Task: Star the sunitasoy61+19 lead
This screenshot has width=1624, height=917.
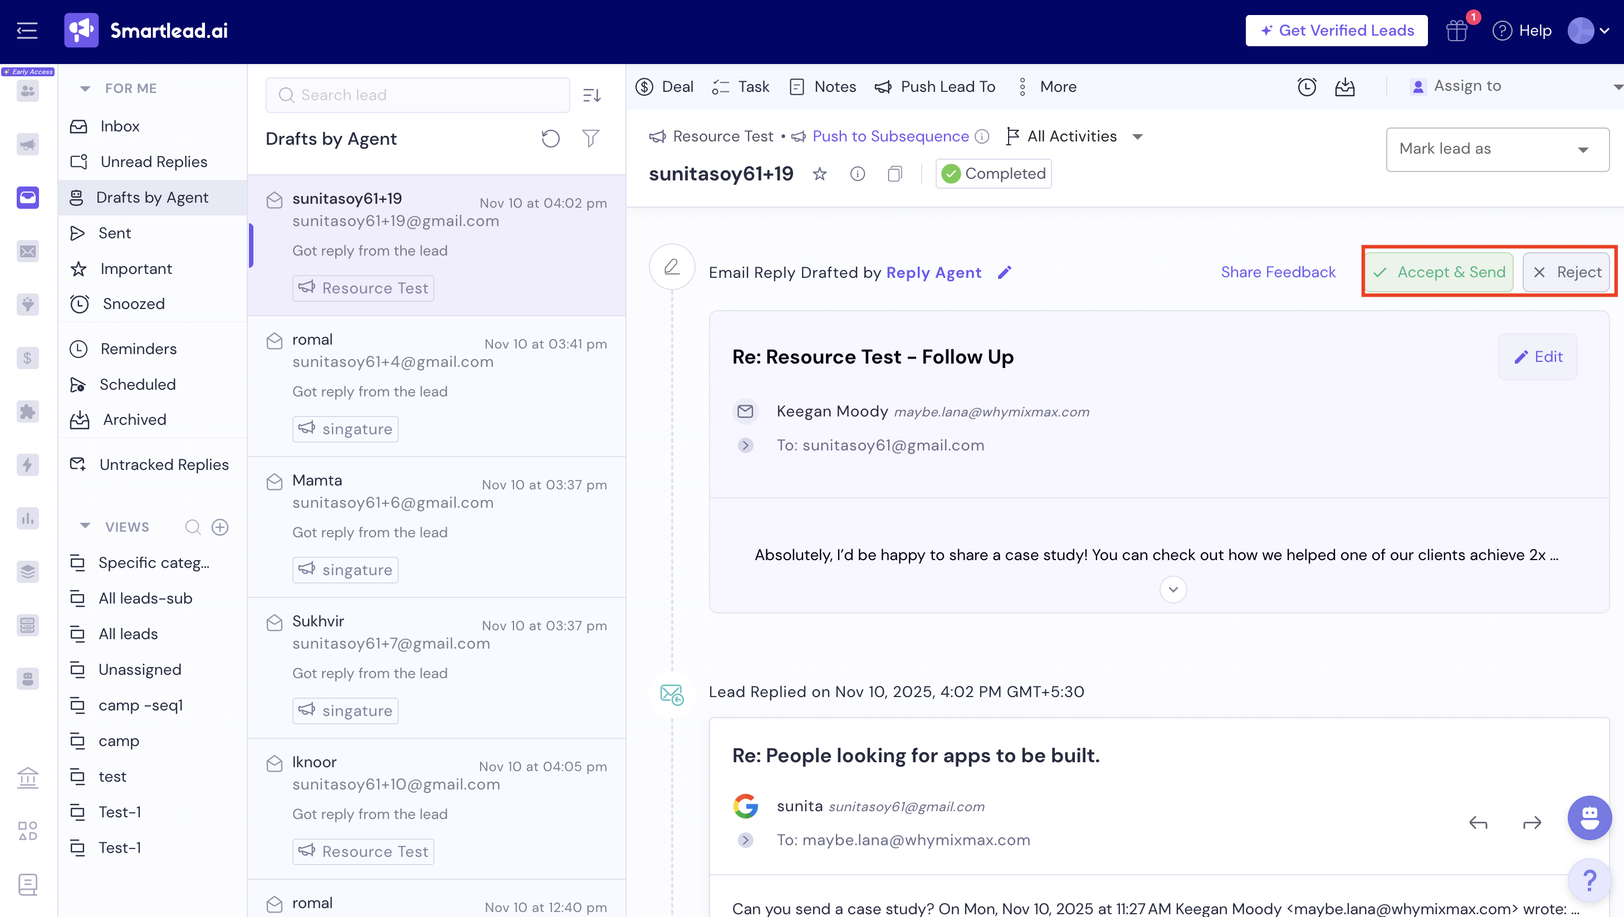Action: pyautogui.click(x=820, y=174)
